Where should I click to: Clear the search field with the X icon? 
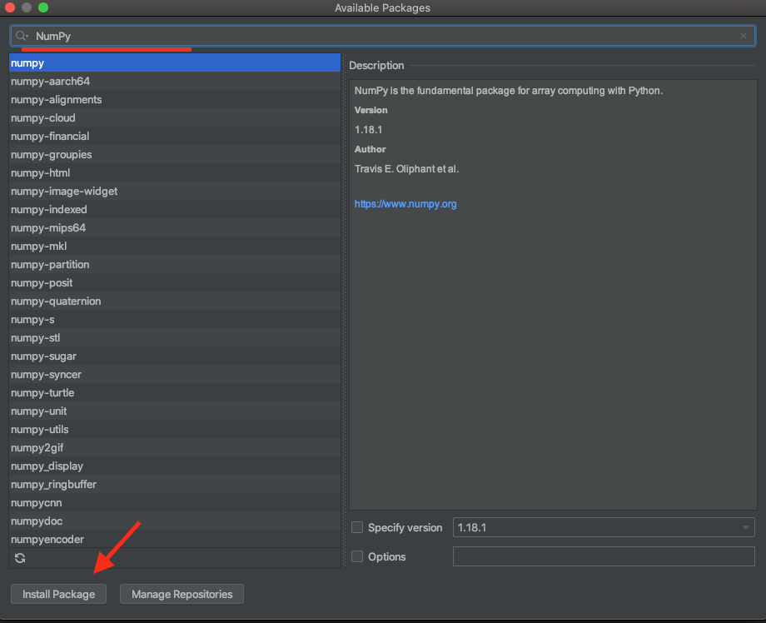(x=743, y=36)
